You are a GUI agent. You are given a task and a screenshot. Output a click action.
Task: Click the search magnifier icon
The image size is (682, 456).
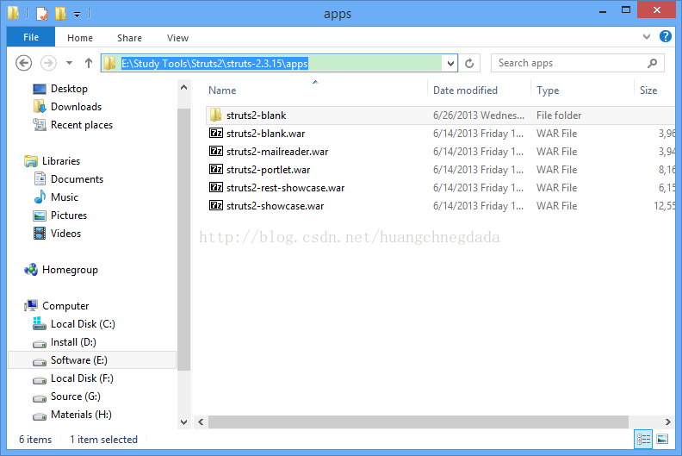coord(652,63)
